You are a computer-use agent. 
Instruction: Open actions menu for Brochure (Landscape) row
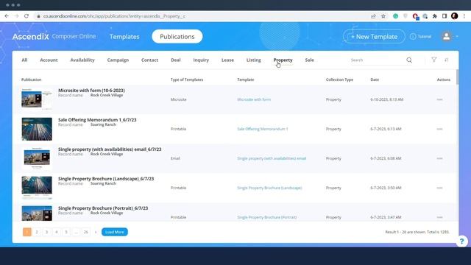tap(440, 188)
